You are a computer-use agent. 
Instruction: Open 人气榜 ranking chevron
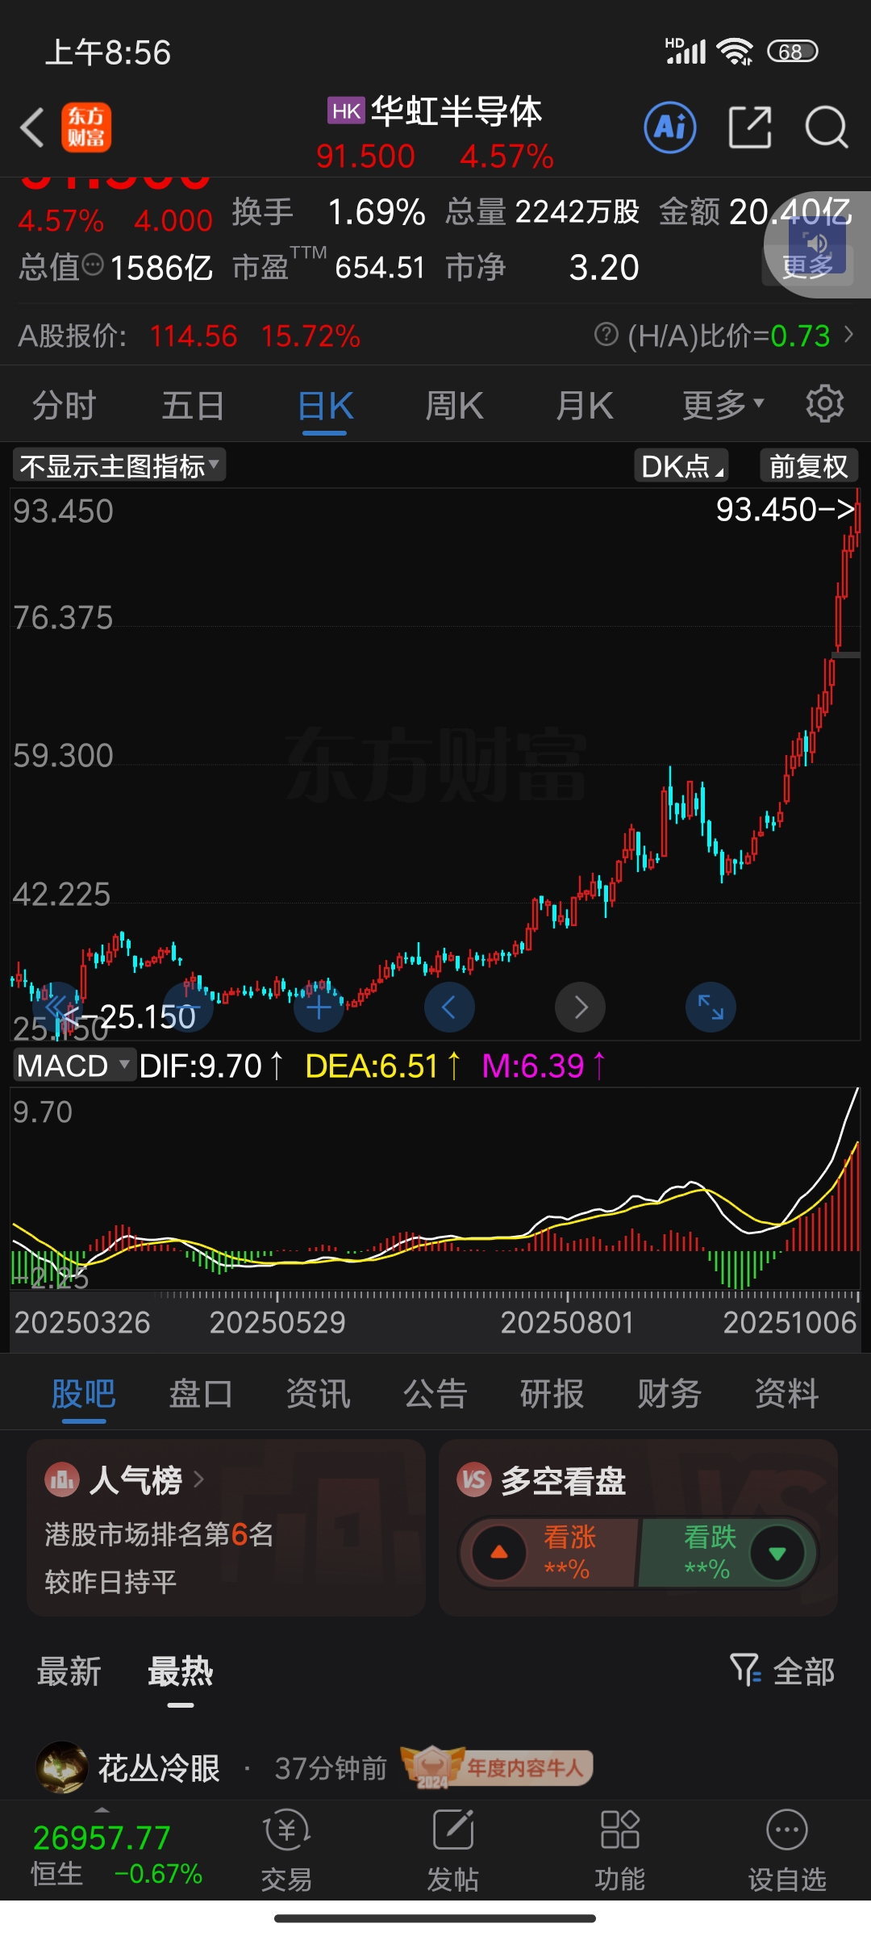(198, 1479)
